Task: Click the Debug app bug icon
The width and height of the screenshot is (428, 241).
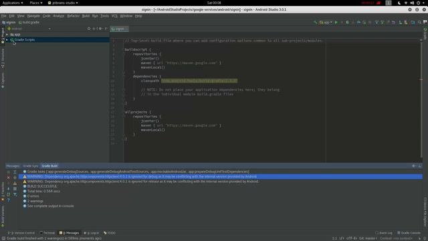Action: pos(347,22)
